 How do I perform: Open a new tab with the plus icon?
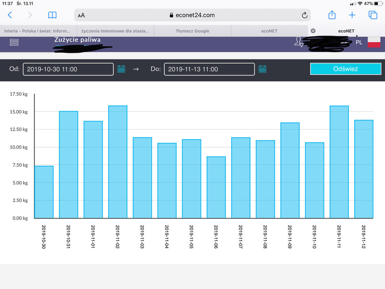[352, 15]
